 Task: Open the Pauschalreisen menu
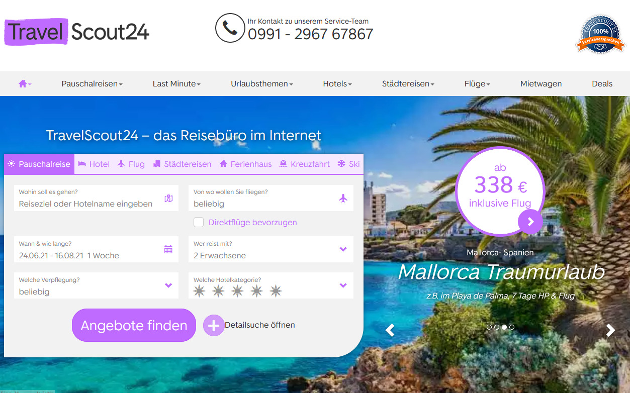click(92, 84)
